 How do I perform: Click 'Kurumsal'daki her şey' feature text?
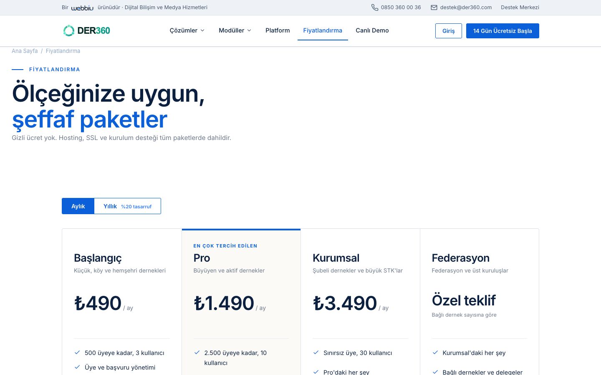474,353
